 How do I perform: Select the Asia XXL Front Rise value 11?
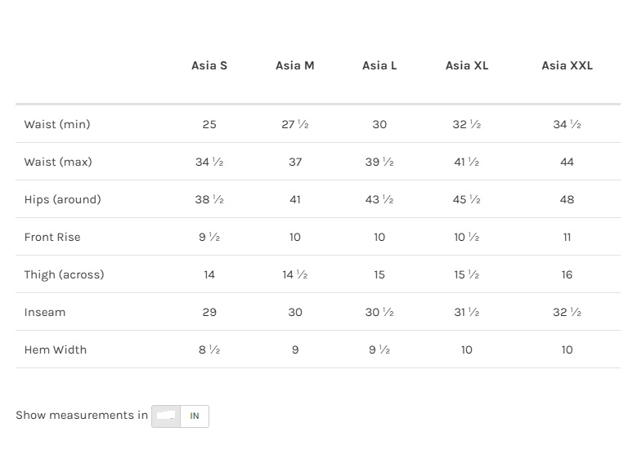click(567, 237)
